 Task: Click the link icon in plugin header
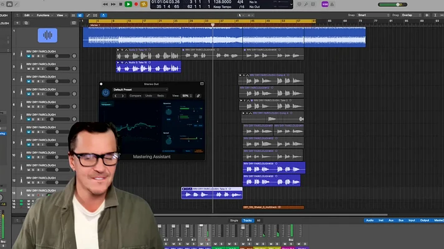point(198,96)
